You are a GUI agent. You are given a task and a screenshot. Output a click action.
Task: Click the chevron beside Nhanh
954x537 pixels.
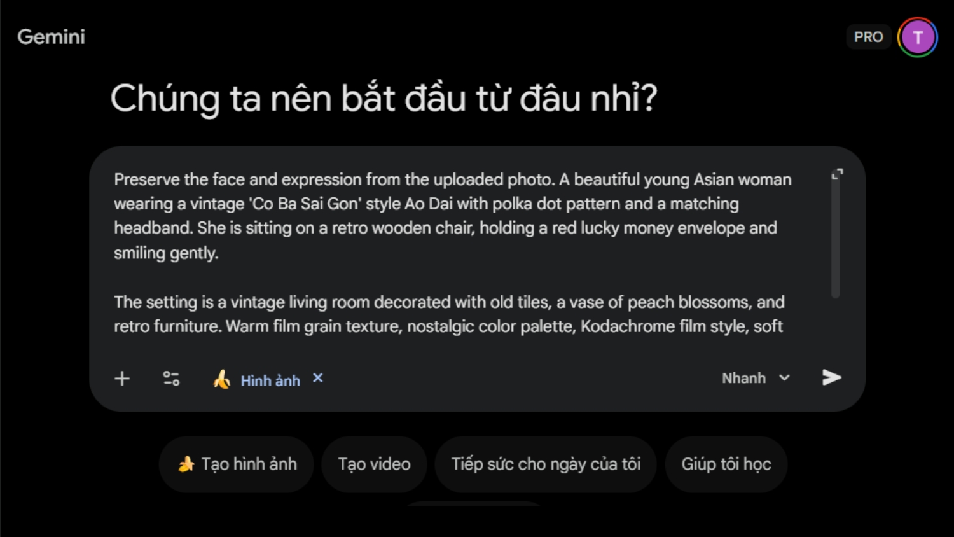(x=783, y=378)
